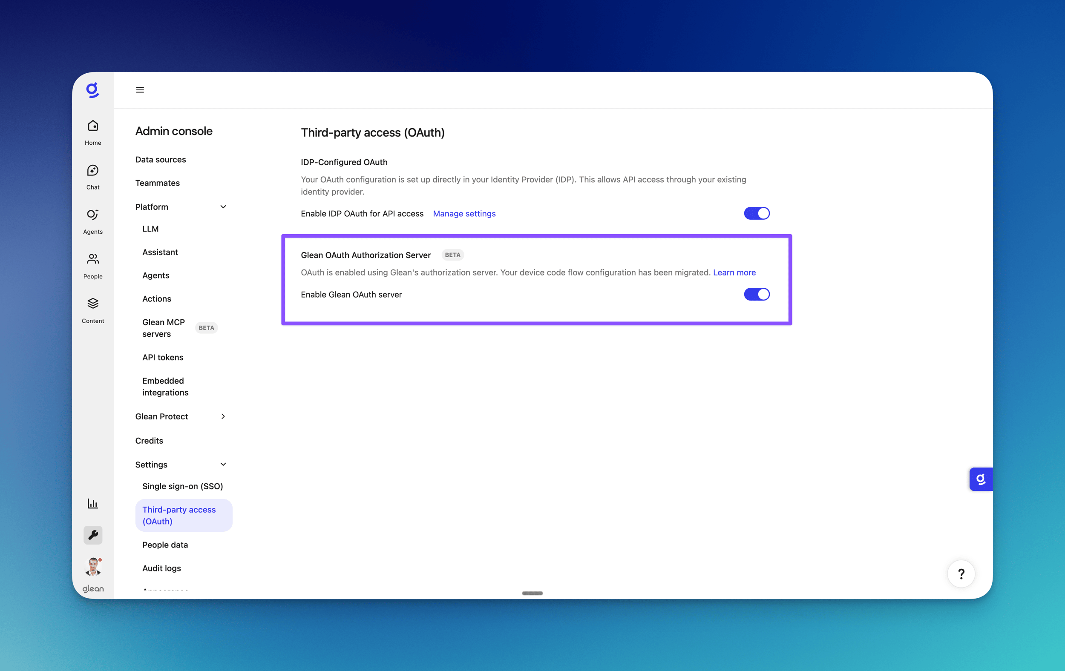1065x671 pixels.
Task: Open the hamburger menu icon
Action: (140, 90)
